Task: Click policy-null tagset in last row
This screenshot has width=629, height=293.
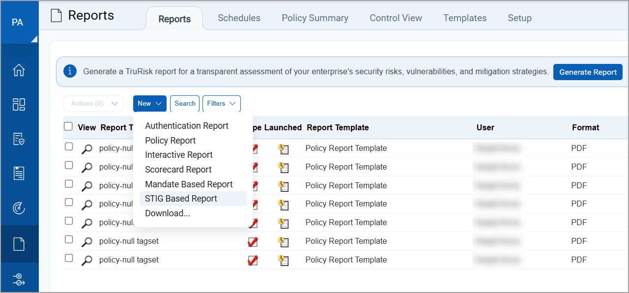Action: click(x=129, y=260)
